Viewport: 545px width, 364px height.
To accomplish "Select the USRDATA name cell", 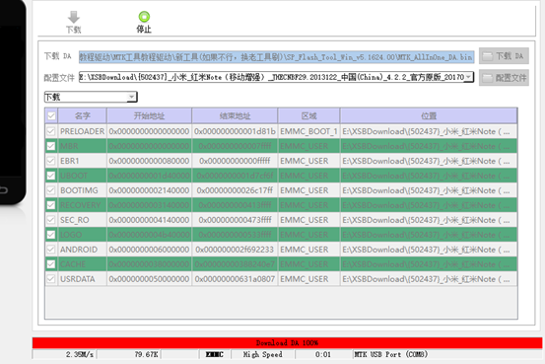I will 83,279.
